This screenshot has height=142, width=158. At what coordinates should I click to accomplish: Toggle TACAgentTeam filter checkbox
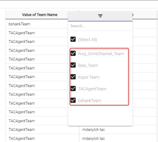pos(73,88)
